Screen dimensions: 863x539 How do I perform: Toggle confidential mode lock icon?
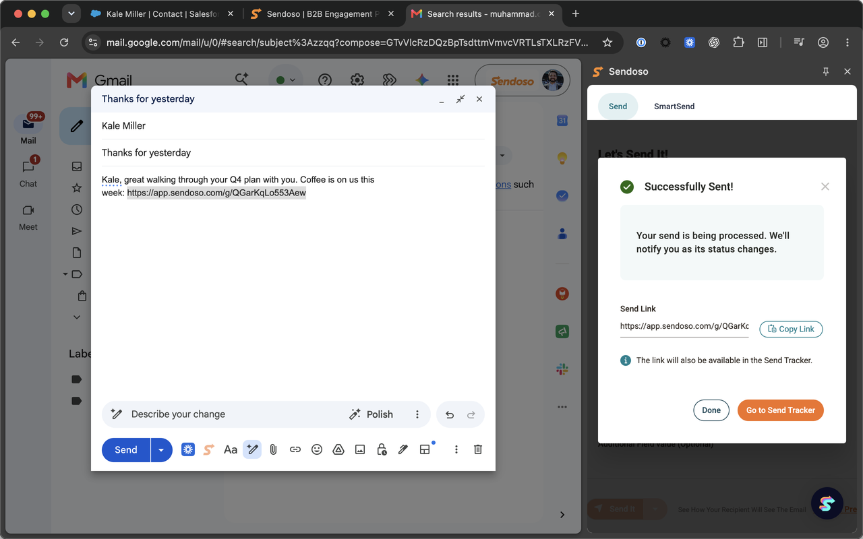[x=382, y=449]
